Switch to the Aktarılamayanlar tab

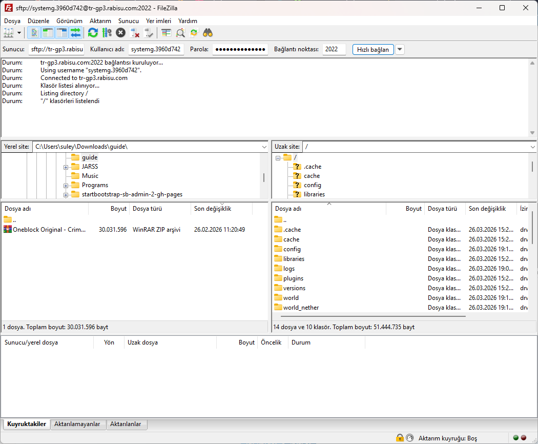78,425
